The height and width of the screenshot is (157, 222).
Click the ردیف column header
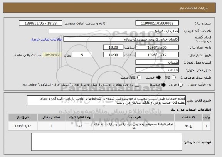(207, 117)
